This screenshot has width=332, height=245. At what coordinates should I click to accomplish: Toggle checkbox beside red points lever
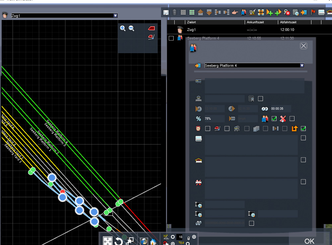(227, 128)
